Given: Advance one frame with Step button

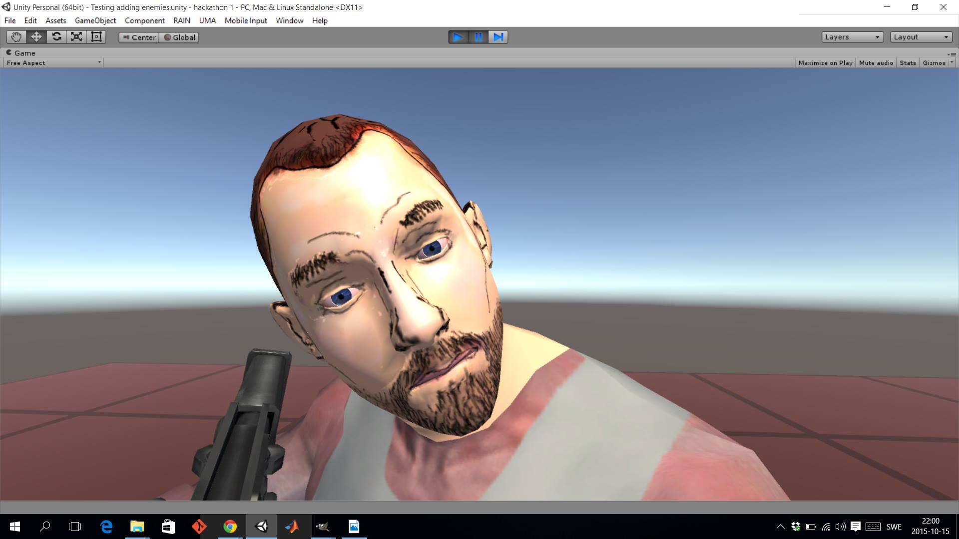Looking at the screenshot, I should 498,37.
